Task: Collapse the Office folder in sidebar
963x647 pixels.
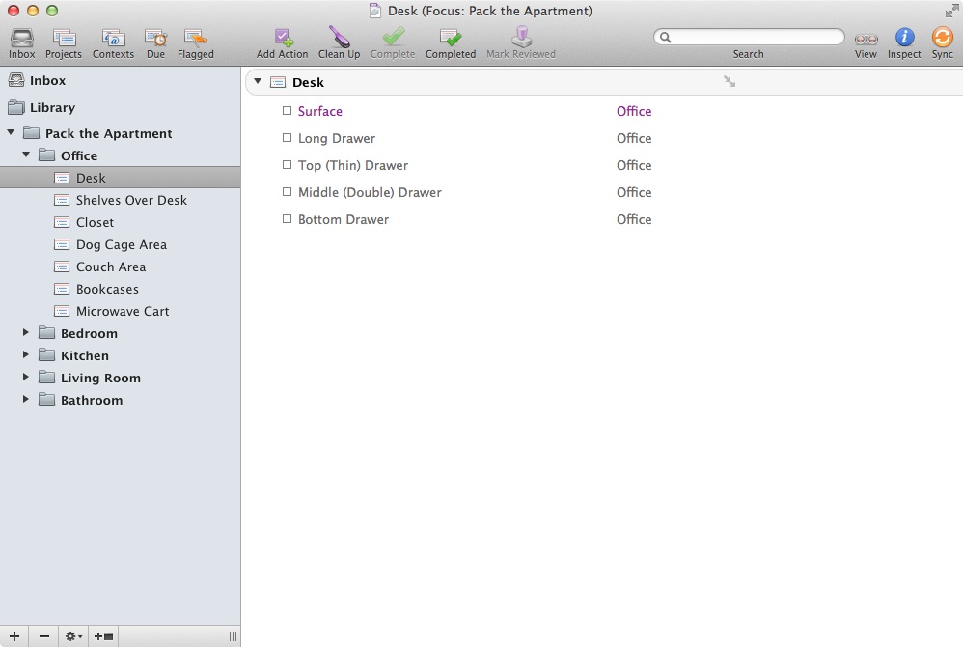Action: [x=26, y=155]
